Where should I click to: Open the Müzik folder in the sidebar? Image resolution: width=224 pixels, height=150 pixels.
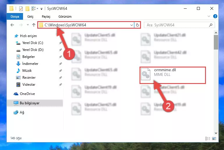pos(27,71)
